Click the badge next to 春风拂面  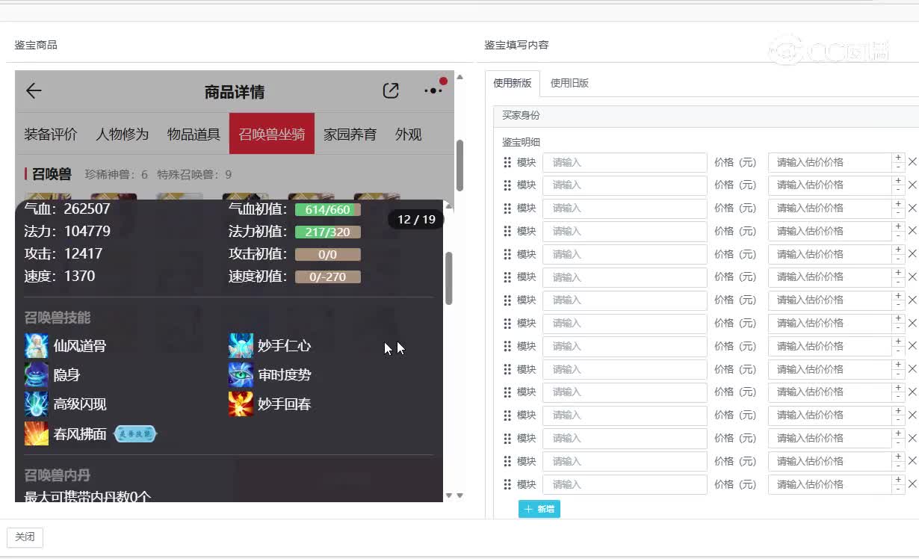coord(135,434)
